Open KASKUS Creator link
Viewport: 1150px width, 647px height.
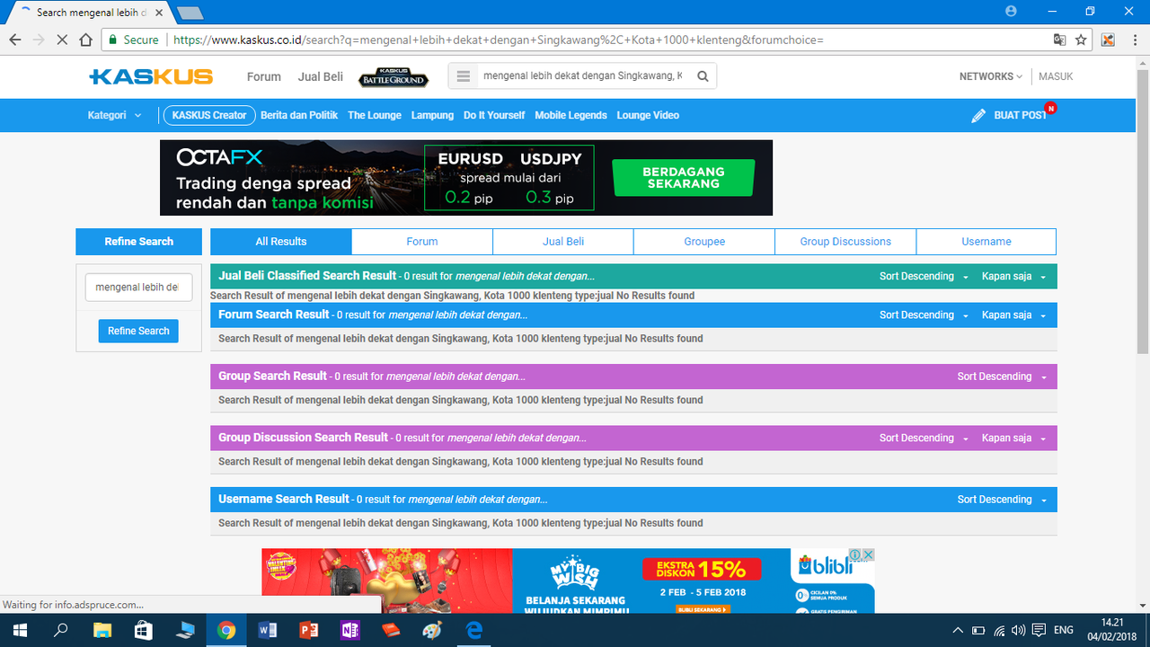[209, 115]
